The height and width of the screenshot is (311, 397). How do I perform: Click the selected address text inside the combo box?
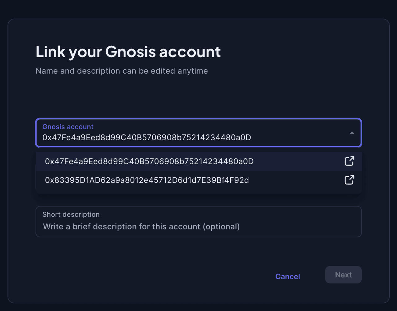coord(147,137)
